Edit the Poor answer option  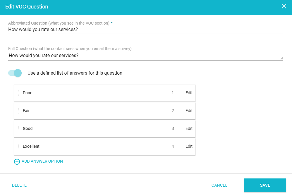(x=189, y=93)
